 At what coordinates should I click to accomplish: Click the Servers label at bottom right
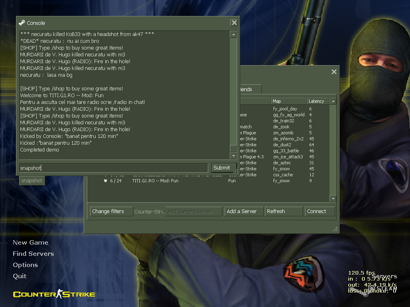tap(384, 276)
